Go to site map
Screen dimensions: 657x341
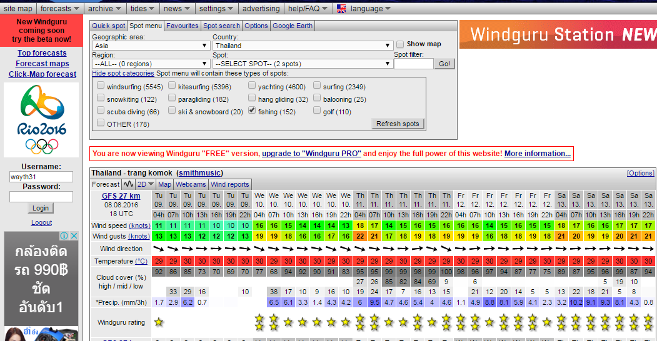pyautogui.click(x=18, y=8)
